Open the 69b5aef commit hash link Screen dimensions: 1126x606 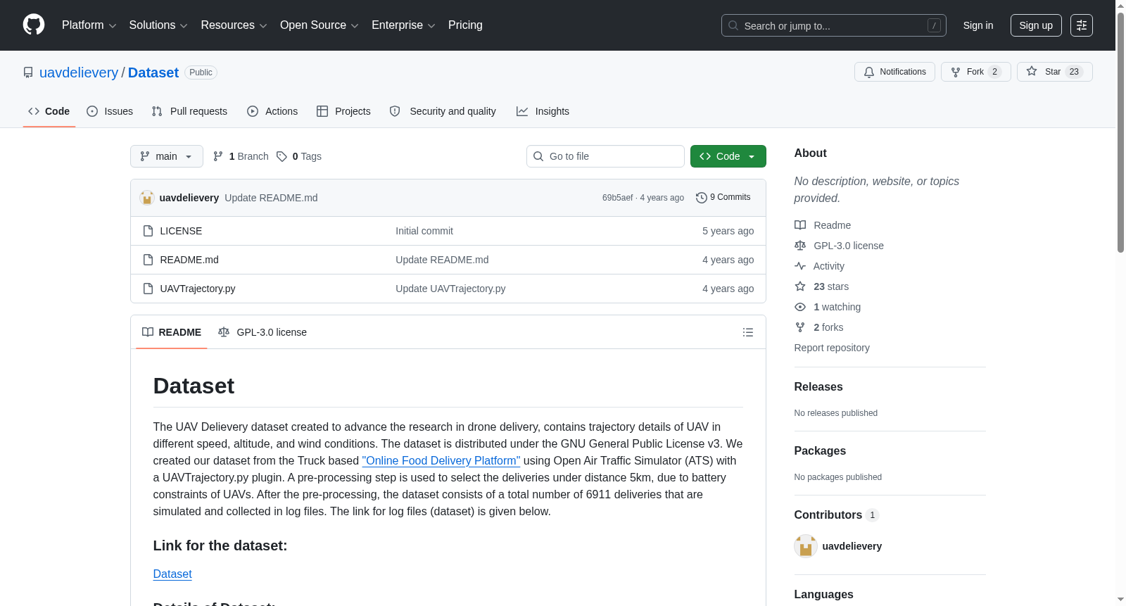pos(617,198)
